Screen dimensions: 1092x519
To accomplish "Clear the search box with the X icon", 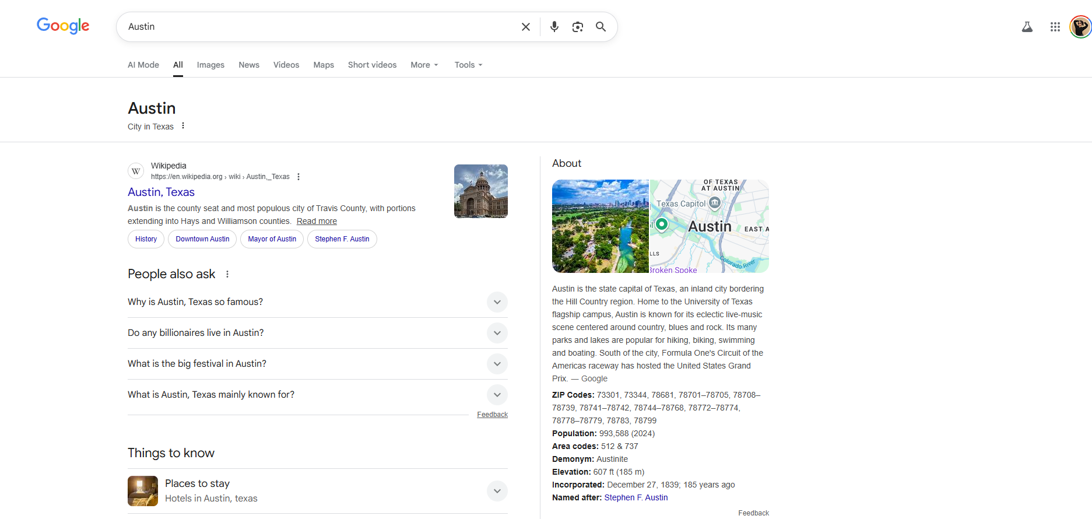I will tap(525, 27).
